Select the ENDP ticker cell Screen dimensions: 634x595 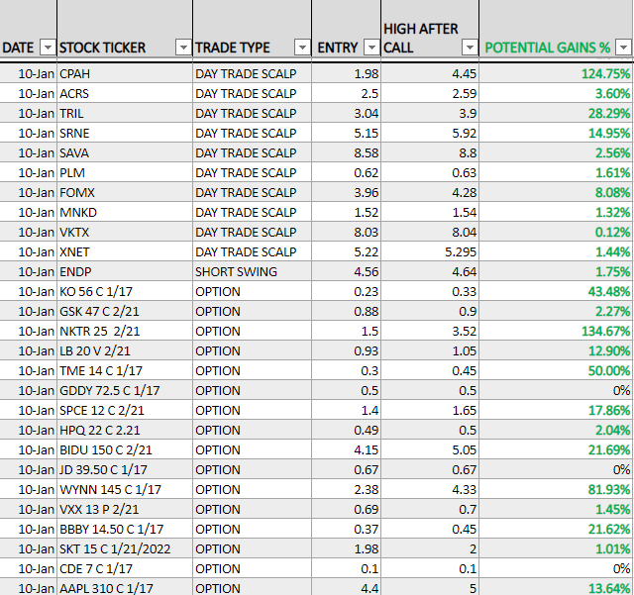coord(125,271)
